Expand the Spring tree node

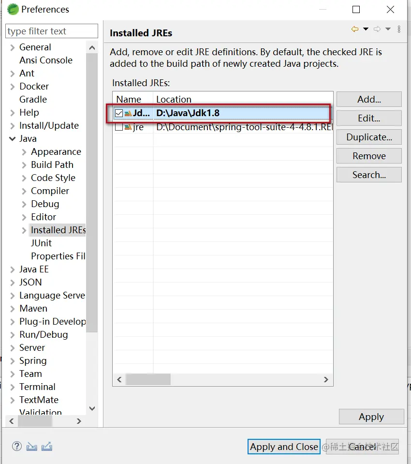tap(12, 361)
